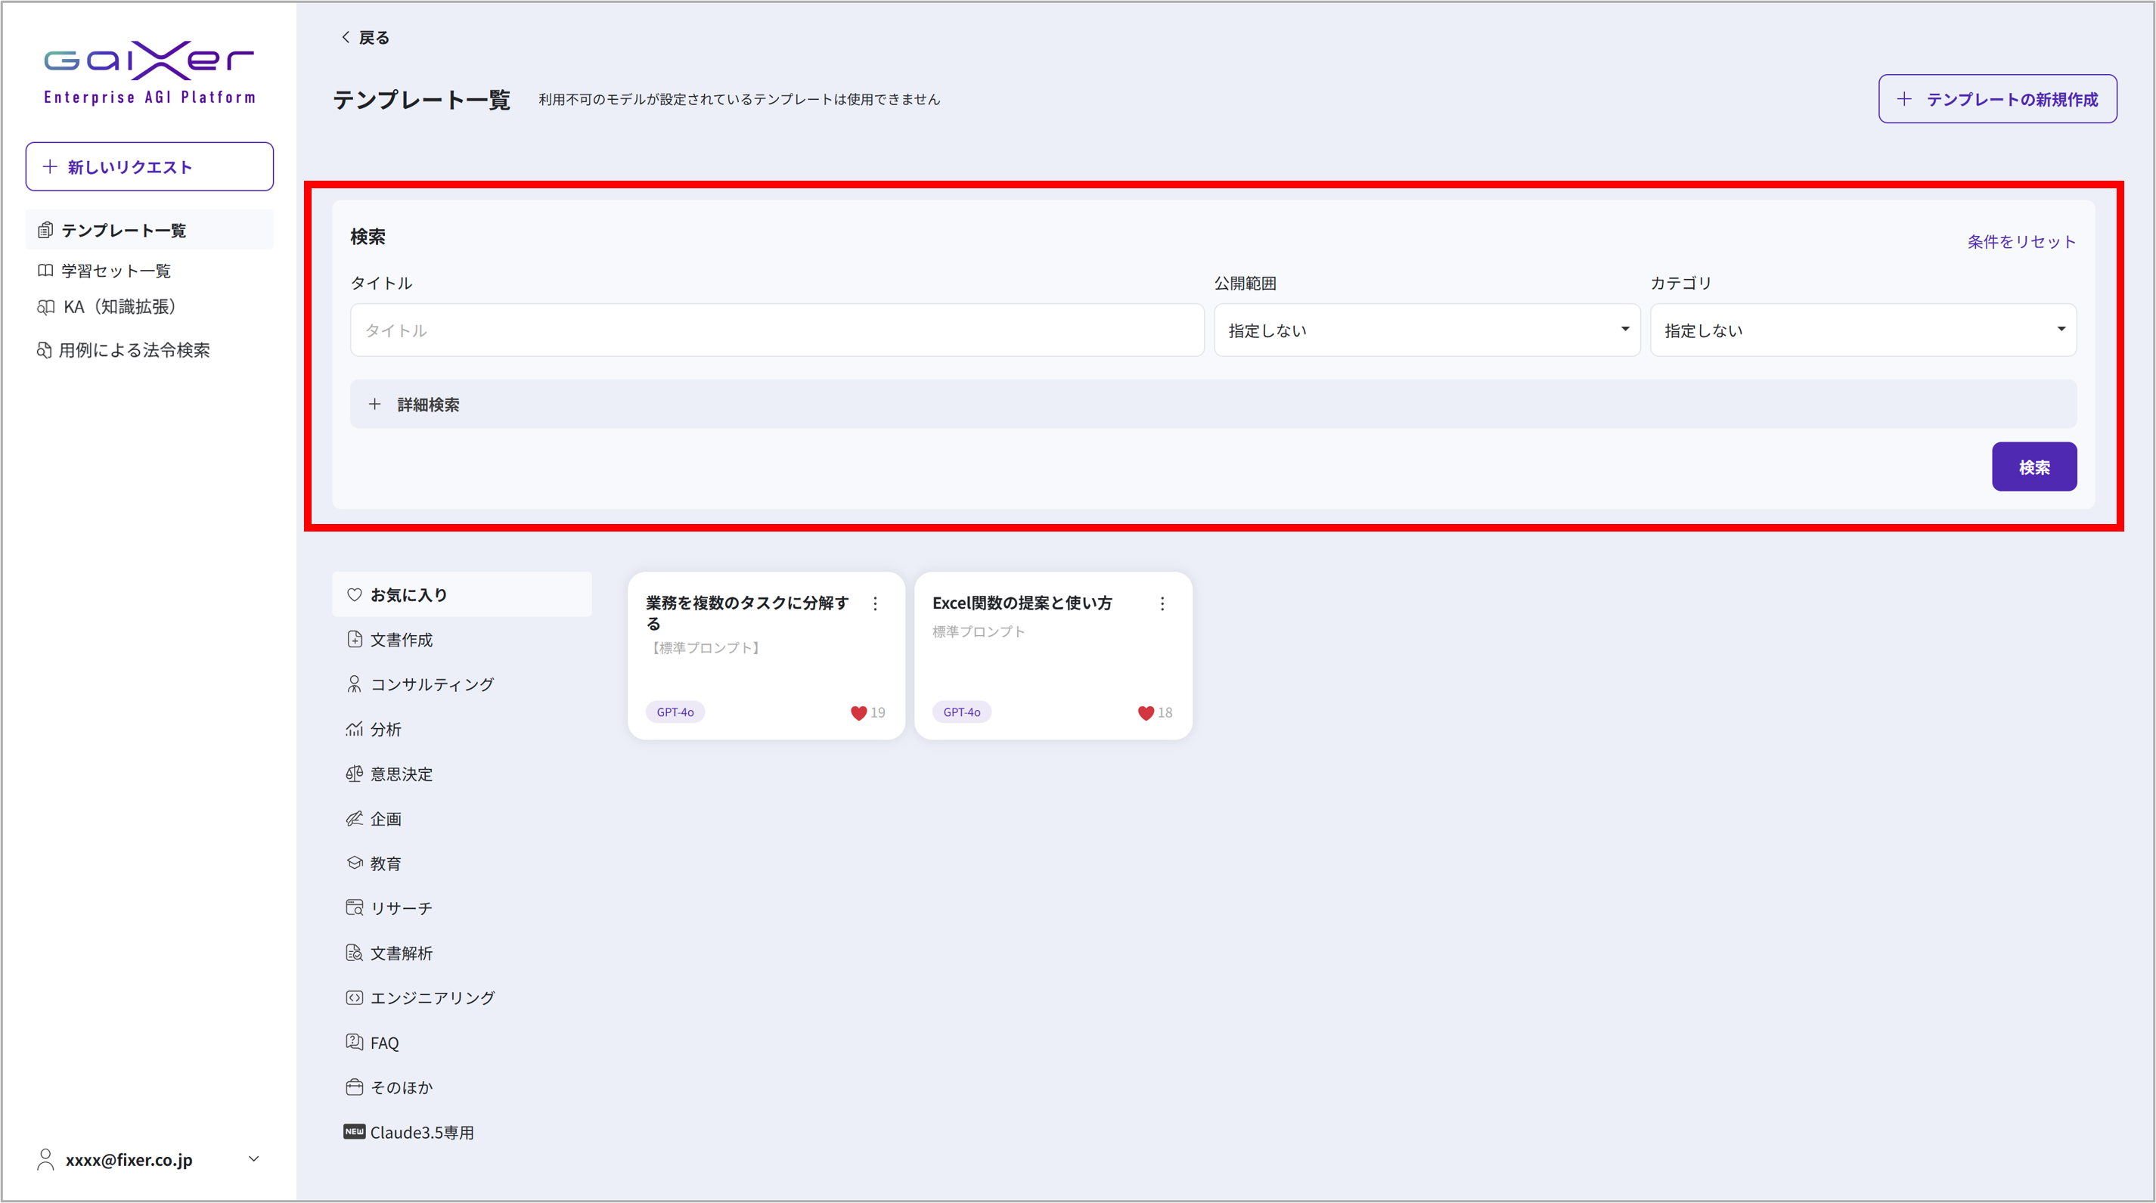Image resolution: width=2156 pixels, height=1203 pixels.
Task: Open three-dot menu on Excel関数の提案と使い方 card
Action: [1162, 603]
